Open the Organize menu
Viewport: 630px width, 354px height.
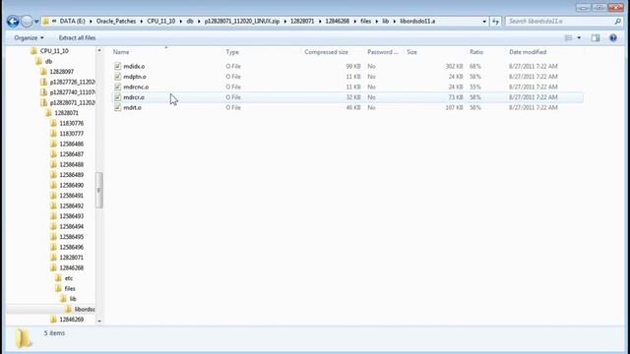coord(29,37)
